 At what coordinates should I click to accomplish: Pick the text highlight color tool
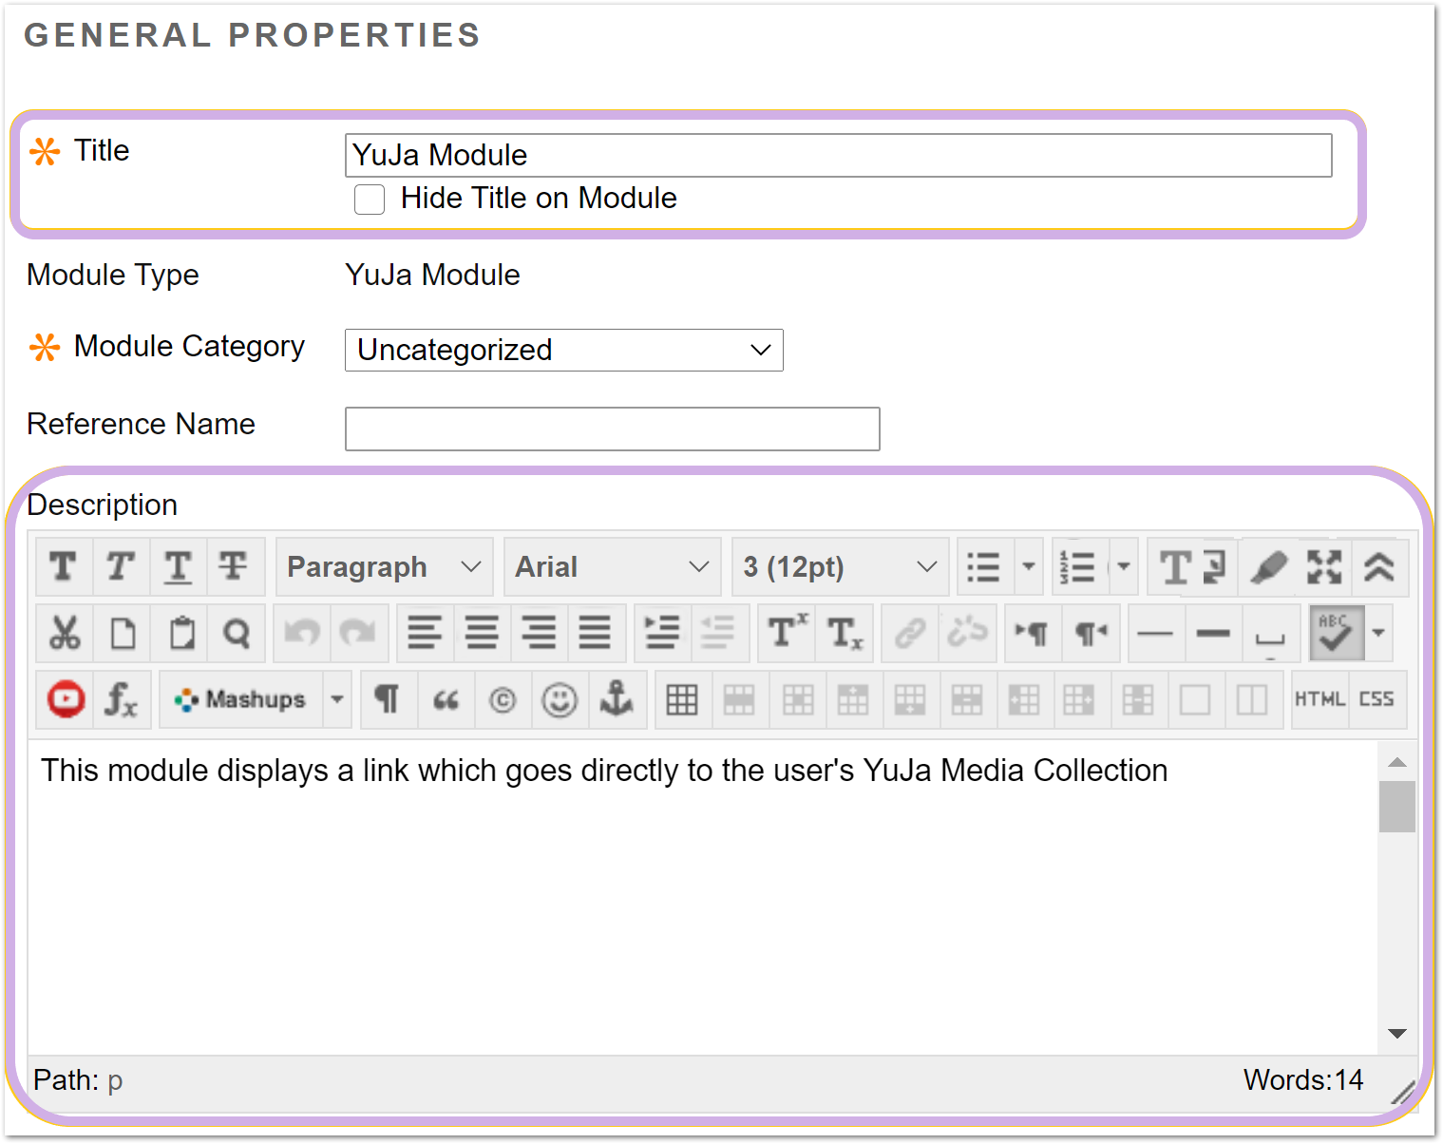1268,567
